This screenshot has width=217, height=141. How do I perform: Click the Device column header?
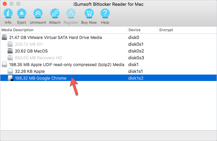(142, 30)
